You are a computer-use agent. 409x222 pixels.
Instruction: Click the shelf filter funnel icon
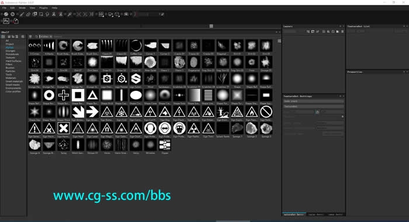tap(30, 37)
